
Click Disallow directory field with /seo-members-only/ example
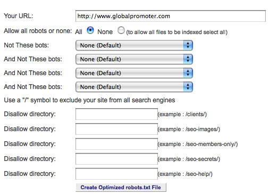coord(116,144)
